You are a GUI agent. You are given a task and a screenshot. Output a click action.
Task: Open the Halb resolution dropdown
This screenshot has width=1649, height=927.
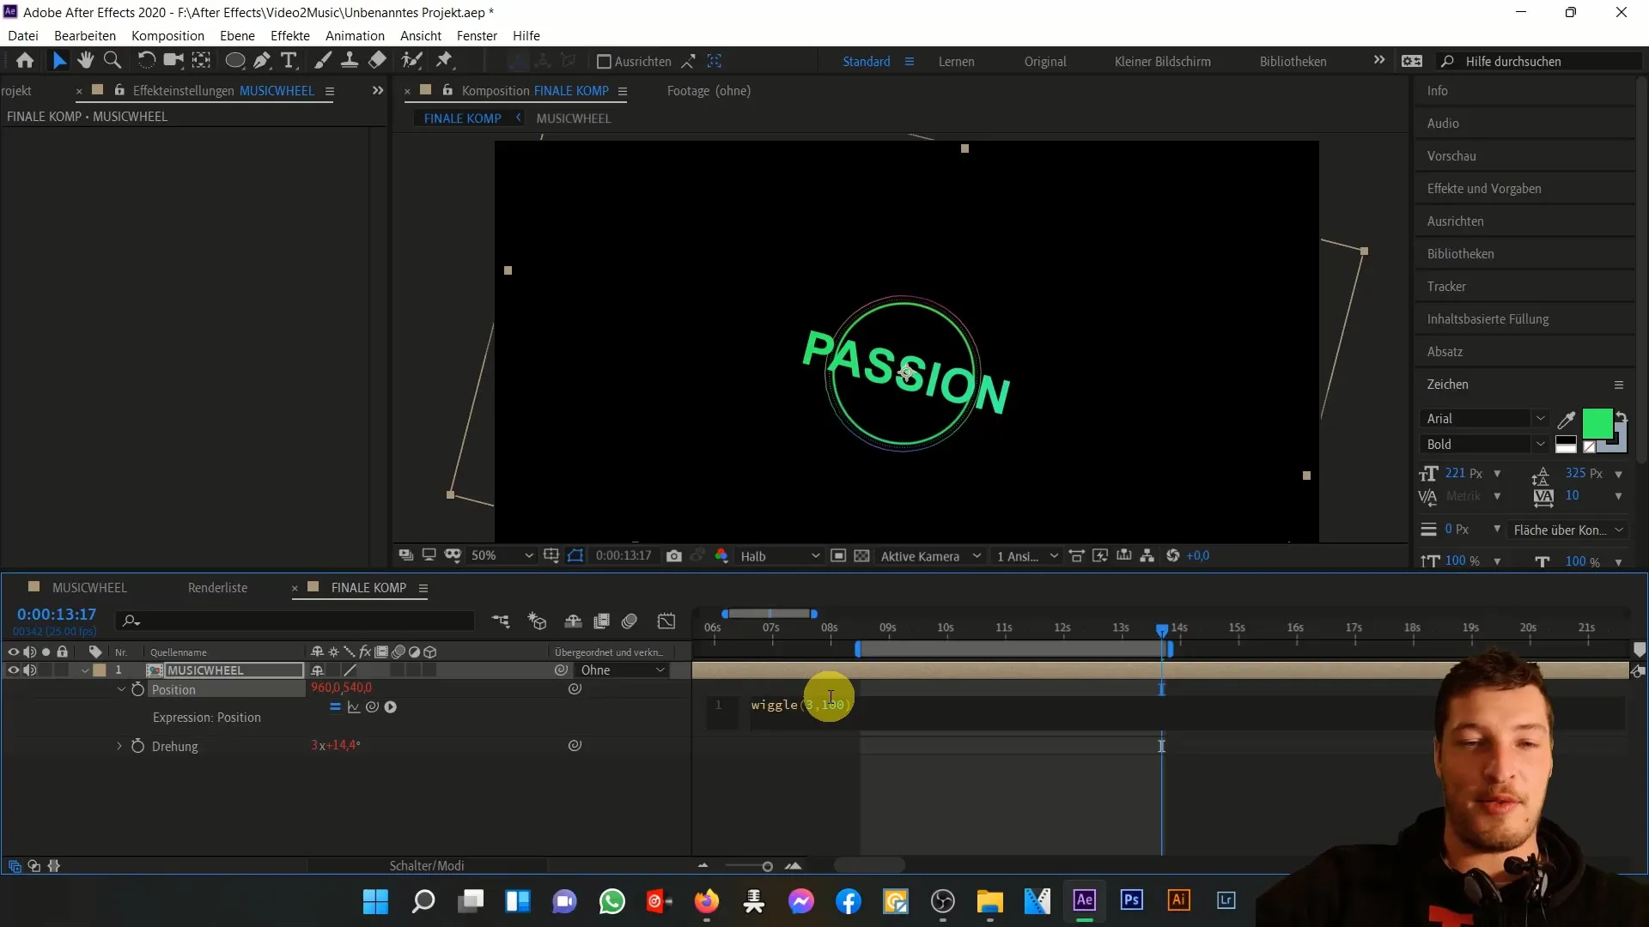click(x=780, y=556)
